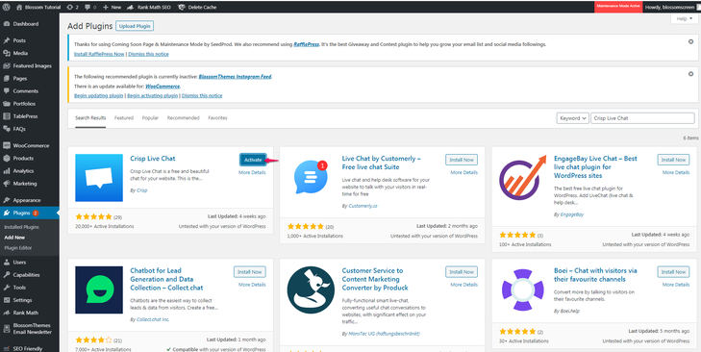Open Installed Plugins submenu item
Viewport: 701px width, 352px height.
click(x=21, y=227)
